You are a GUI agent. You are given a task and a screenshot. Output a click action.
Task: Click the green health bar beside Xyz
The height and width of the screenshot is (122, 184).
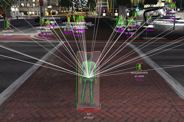click(x=76, y=80)
